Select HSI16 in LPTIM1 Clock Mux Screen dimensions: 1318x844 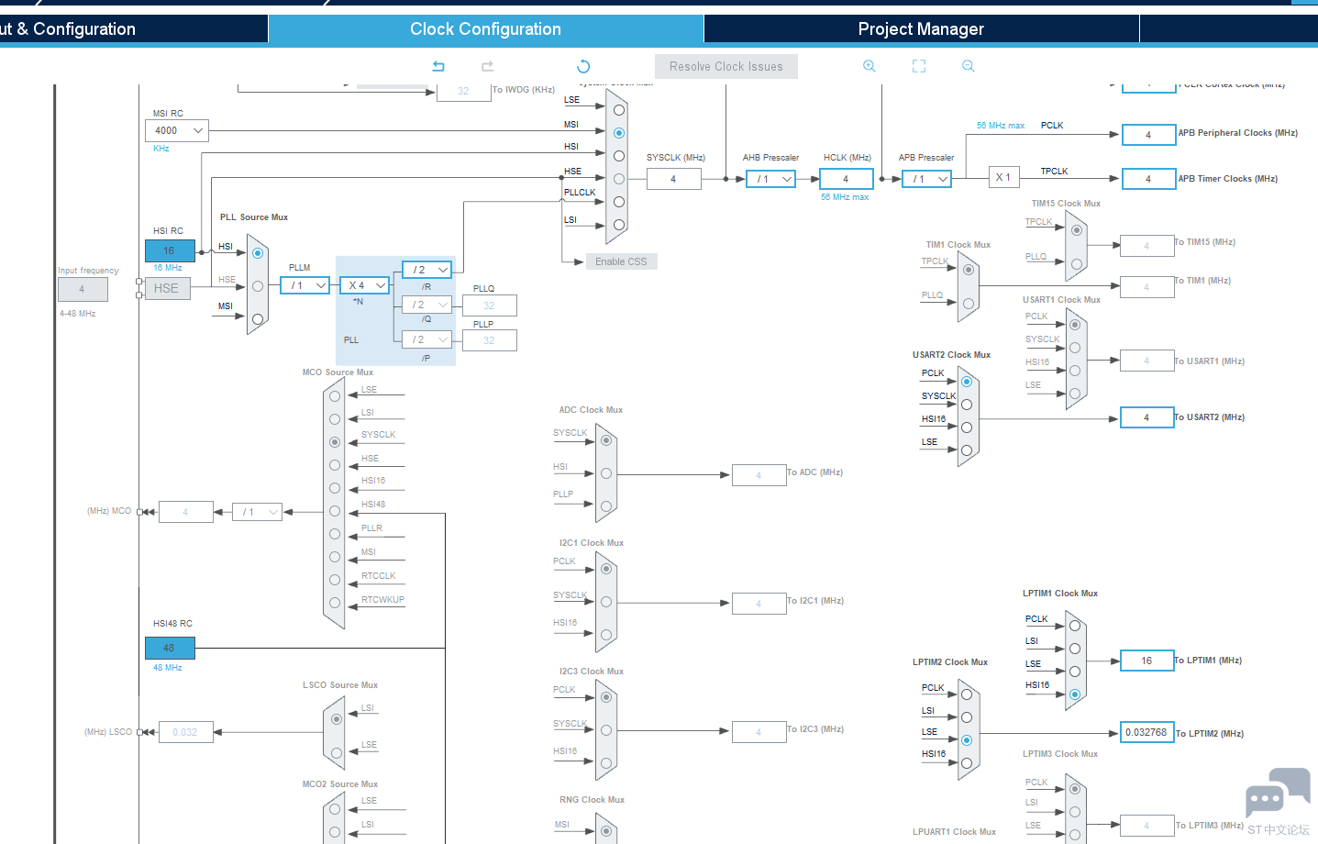1075,694
